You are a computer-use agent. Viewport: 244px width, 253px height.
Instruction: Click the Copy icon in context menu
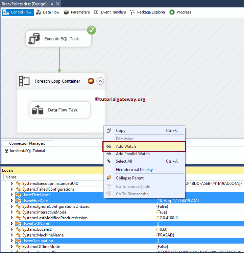(109, 130)
